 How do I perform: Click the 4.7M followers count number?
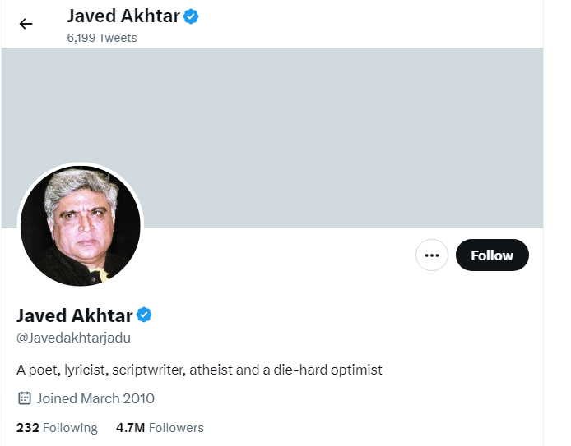click(132, 427)
